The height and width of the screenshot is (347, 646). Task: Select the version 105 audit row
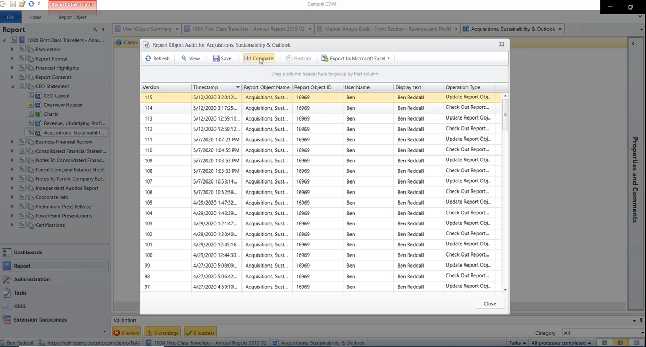[321, 203]
